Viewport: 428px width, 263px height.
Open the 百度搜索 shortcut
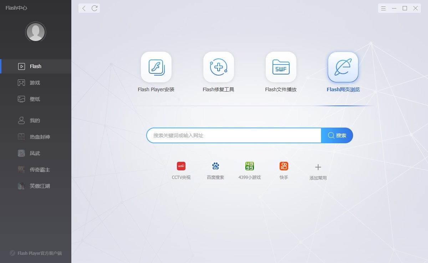[215, 166]
